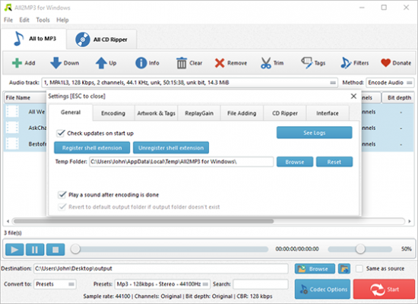Select the Encoding settings tab
The width and height of the screenshot is (418, 304).
pos(113,113)
